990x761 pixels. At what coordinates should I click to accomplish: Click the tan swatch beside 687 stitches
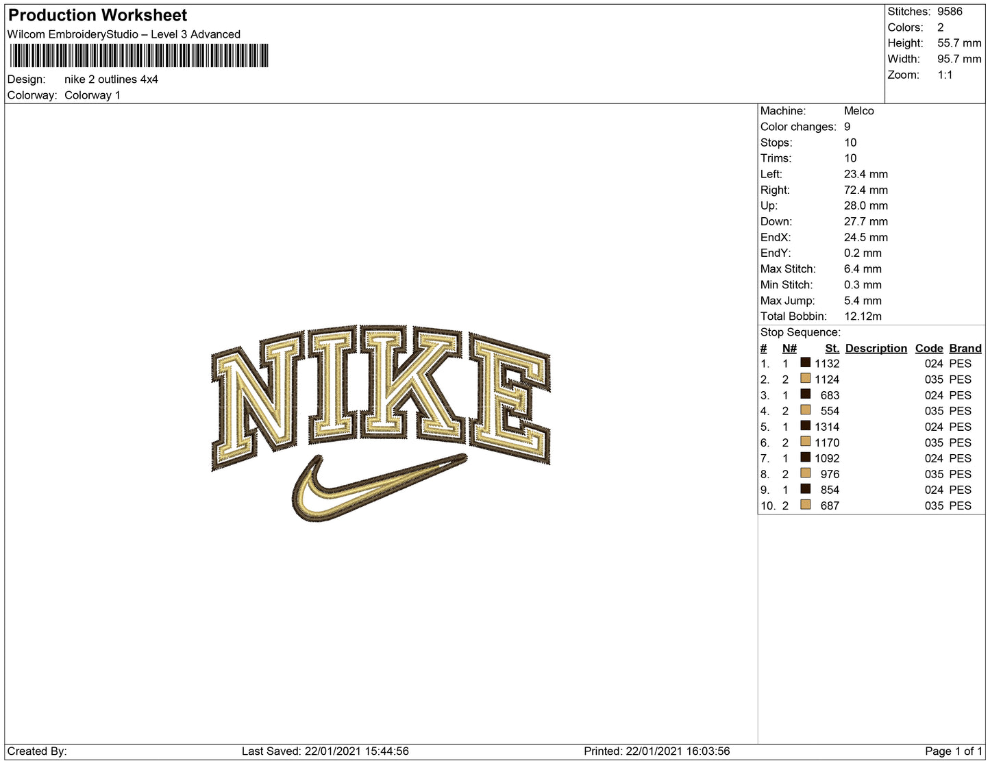[x=806, y=504]
